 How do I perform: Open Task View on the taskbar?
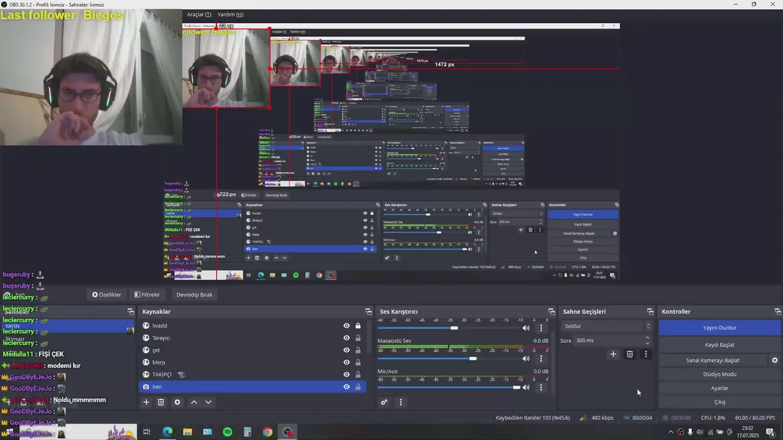click(147, 432)
